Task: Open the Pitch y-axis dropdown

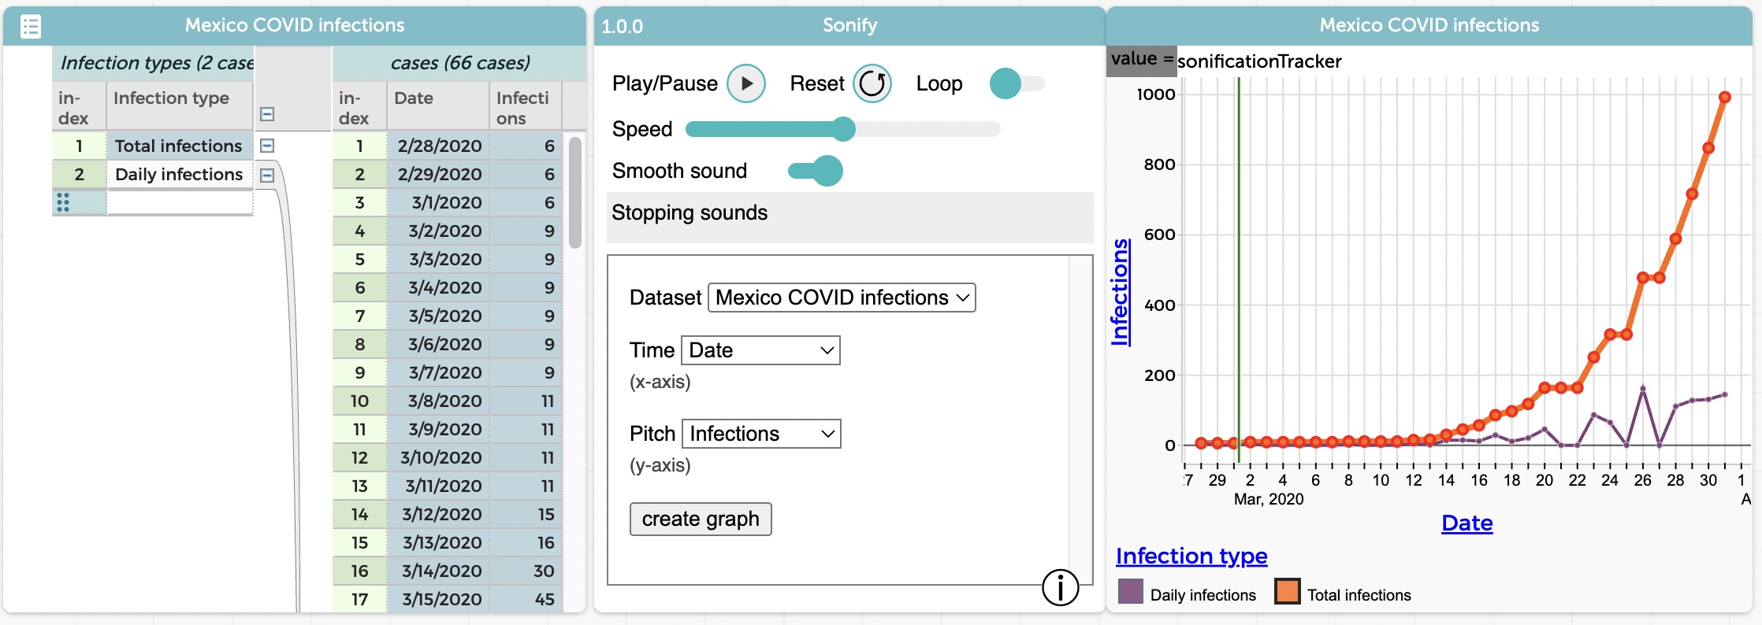Action: pos(761,434)
